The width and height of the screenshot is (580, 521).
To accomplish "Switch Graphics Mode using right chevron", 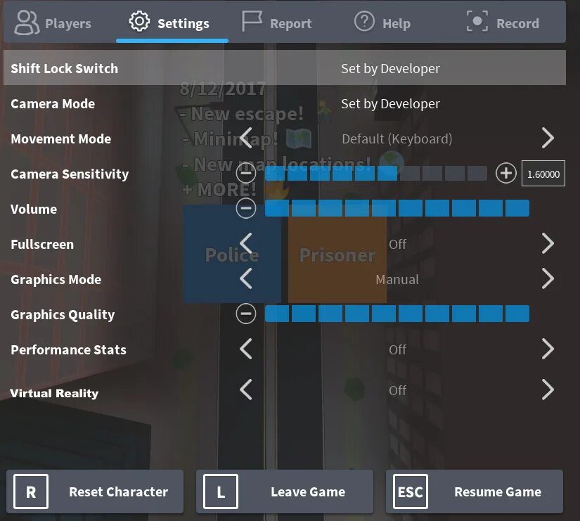I will 548,278.
